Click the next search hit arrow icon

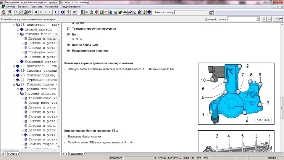280,19
